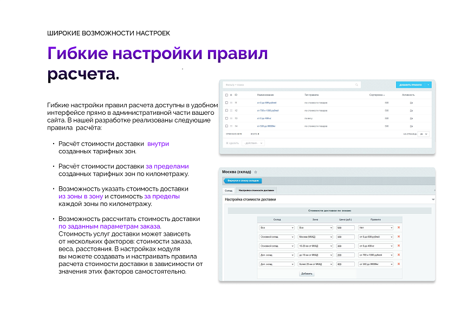Viewport: 461px width, 325px height.
Task: Click the red delete icon on the first delivery cost row
Action: coord(399,228)
